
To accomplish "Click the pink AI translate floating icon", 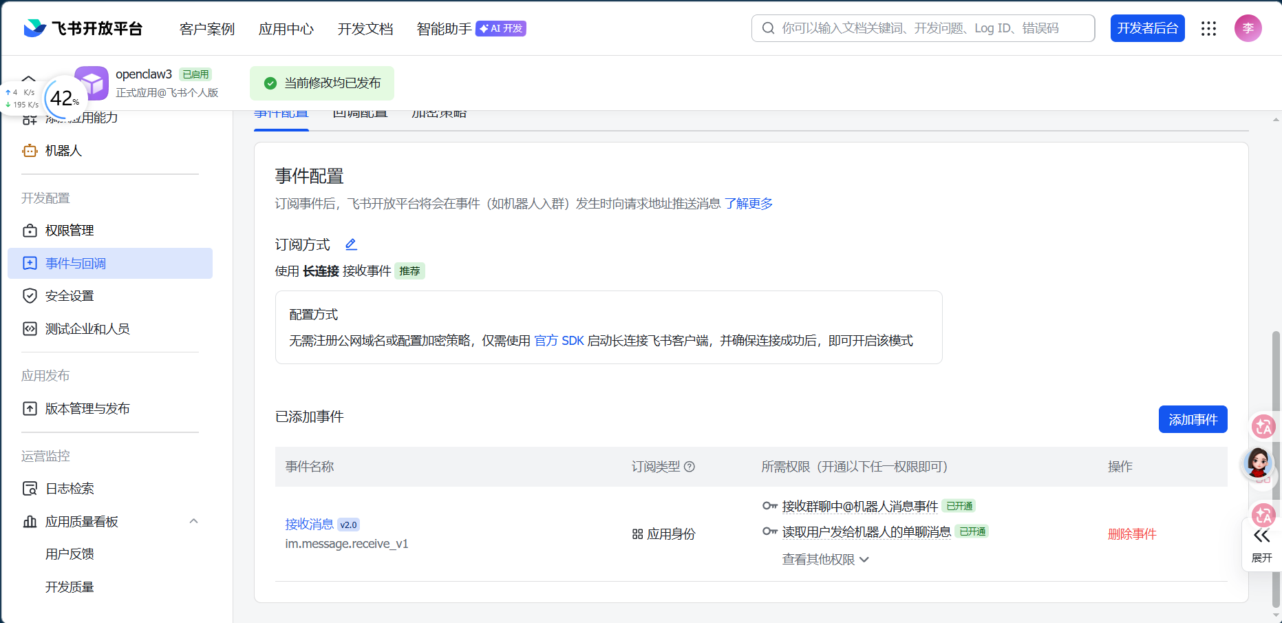I will point(1263,427).
